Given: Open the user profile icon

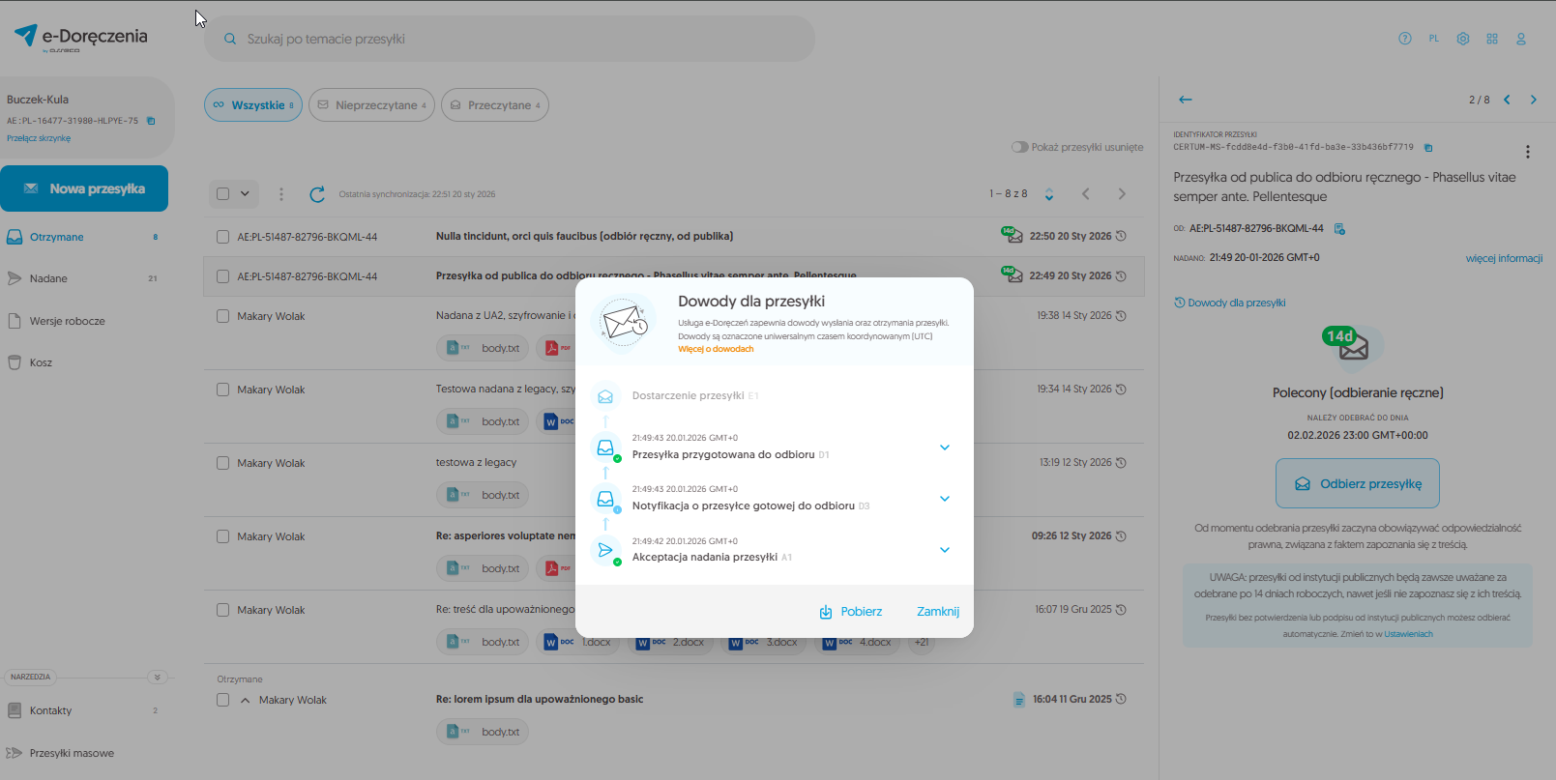Looking at the screenshot, I should [x=1520, y=39].
